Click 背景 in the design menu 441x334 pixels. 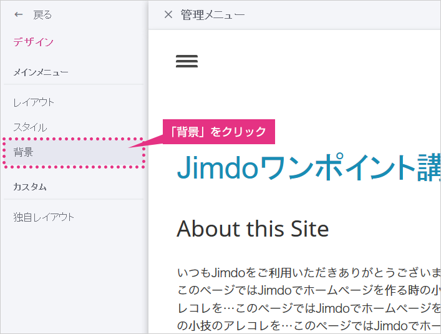click(74, 152)
